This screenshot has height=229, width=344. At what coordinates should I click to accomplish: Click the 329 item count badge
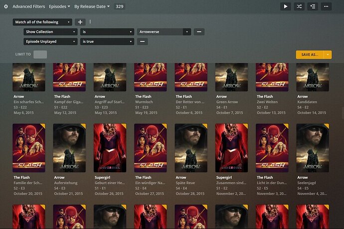119,6
